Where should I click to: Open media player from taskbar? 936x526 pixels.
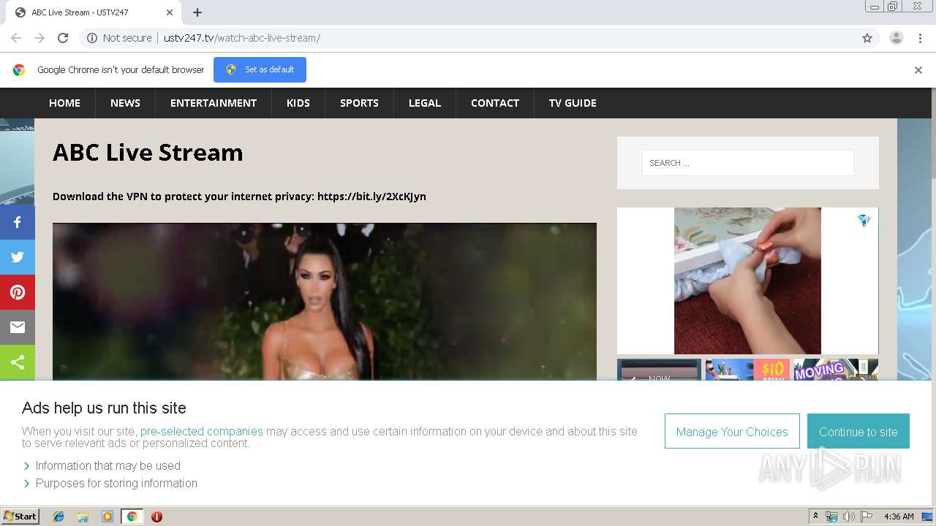pos(107,517)
